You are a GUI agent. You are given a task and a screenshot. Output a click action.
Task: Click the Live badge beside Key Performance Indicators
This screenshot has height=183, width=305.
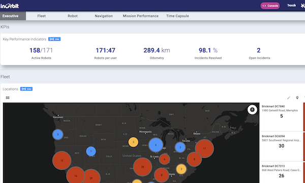[x=54, y=39]
